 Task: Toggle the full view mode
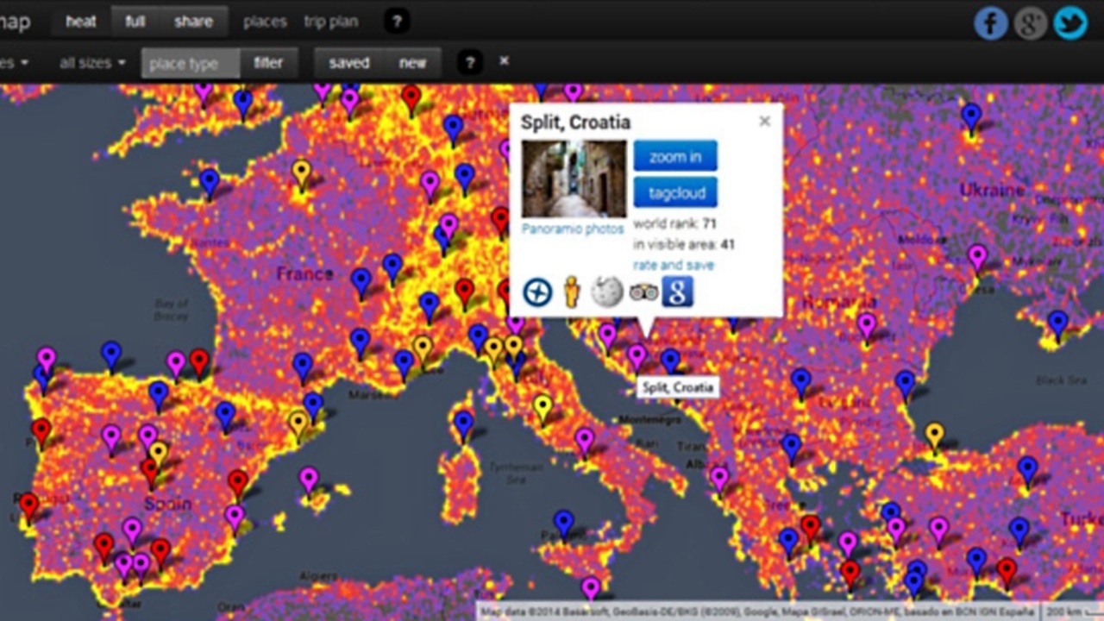click(x=135, y=22)
